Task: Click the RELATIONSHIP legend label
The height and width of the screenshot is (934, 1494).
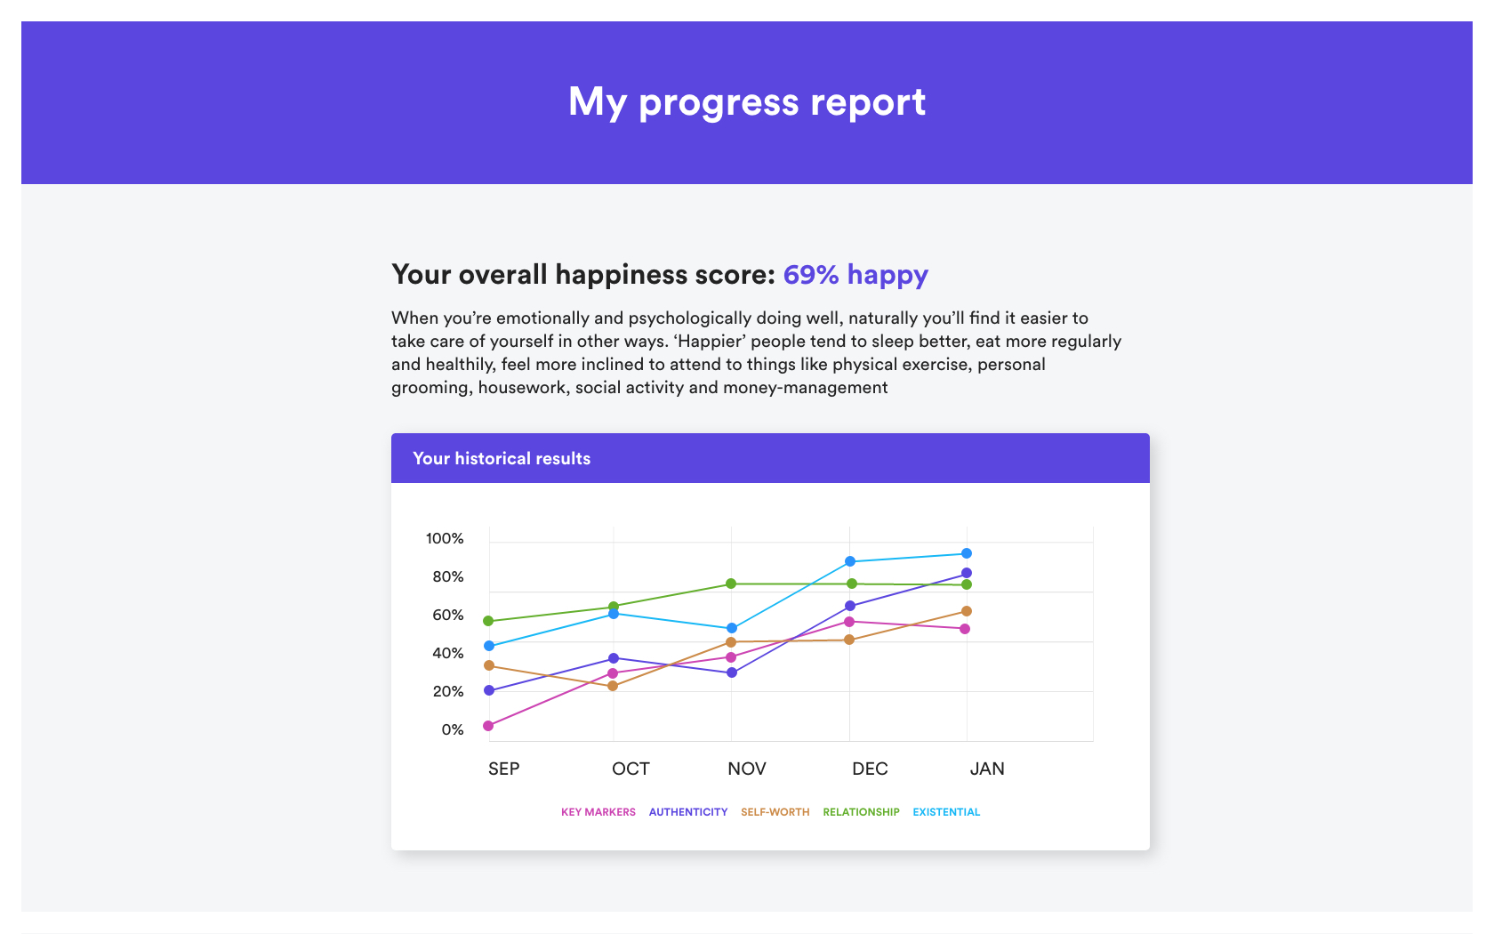Action: coord(861,812)
